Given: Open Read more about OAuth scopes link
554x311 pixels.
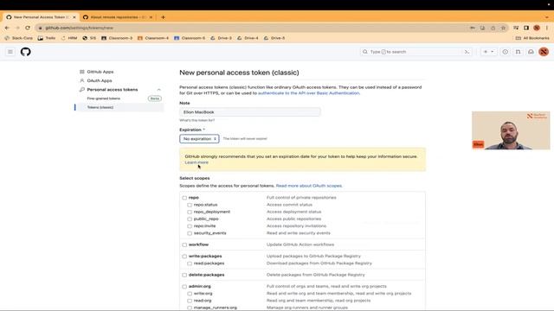Looking at the screenshot, I should click(309, 186).
